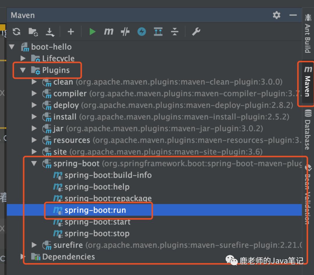Image resolution: width=314 pixels, height=275 pixels.
Task: Select the compiler plugin row
Action: point(154,93)
